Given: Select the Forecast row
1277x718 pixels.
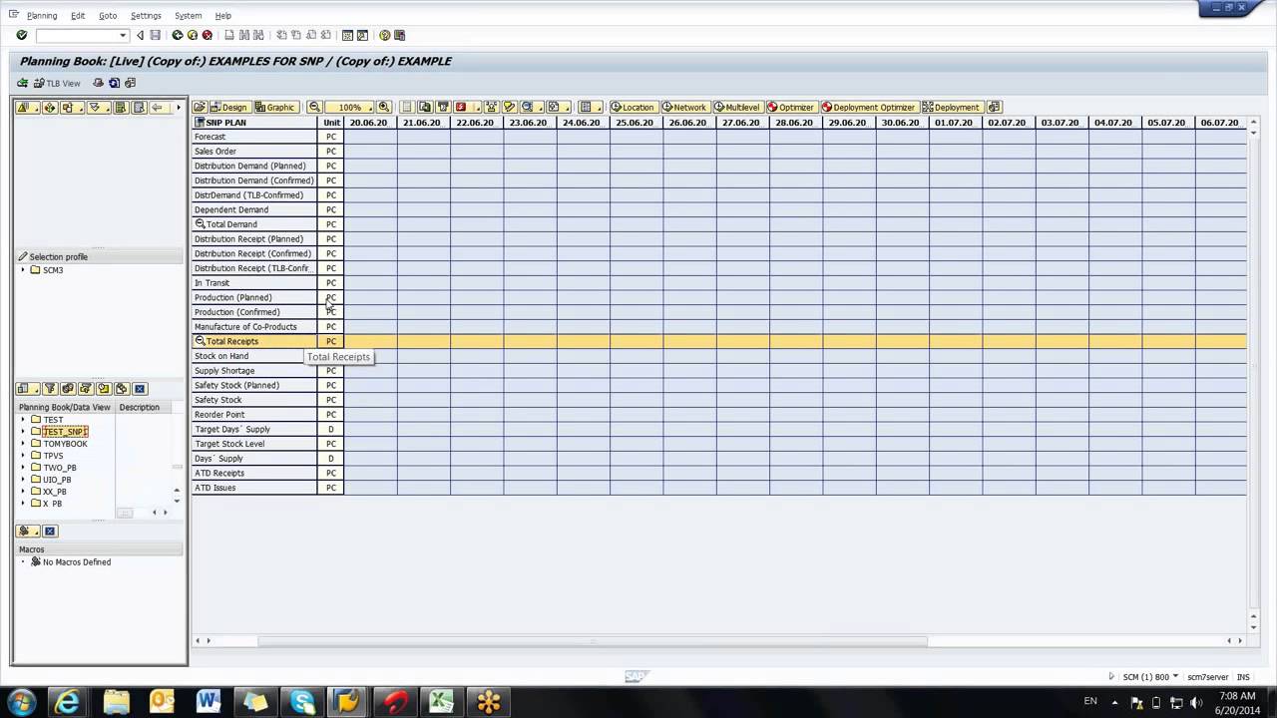Looking at the screenshot, I should [x=254, y=137].
